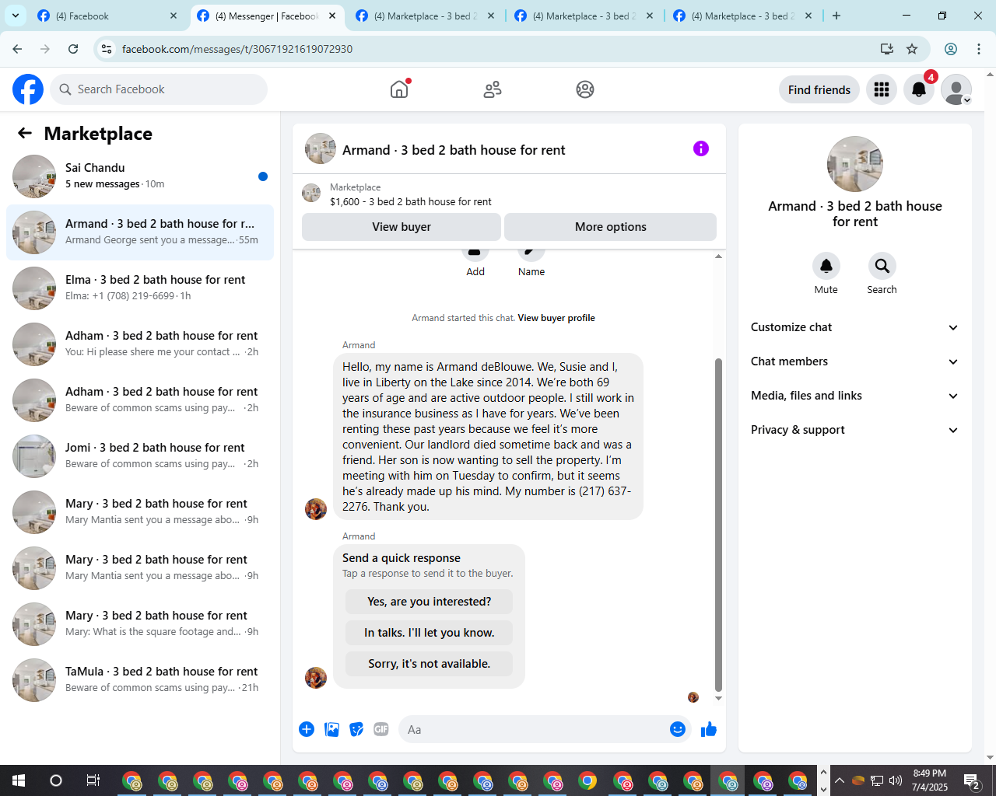Open the Groups icon in top navigation

[585, 89]
